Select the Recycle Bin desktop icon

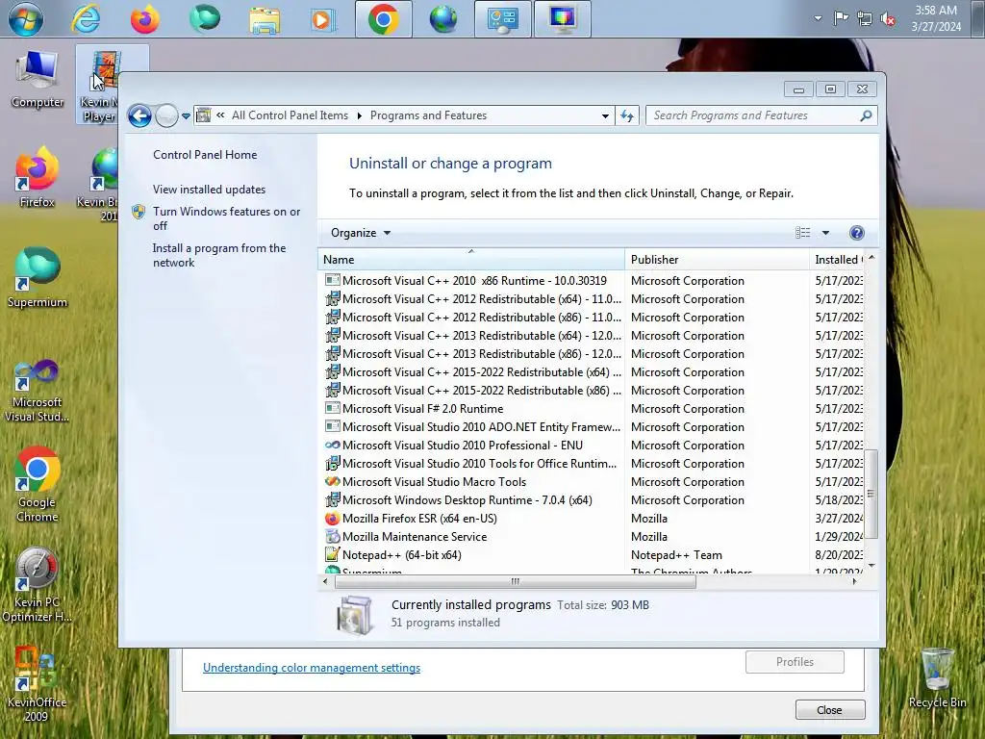pyautogui.click(x=937, y=678)
